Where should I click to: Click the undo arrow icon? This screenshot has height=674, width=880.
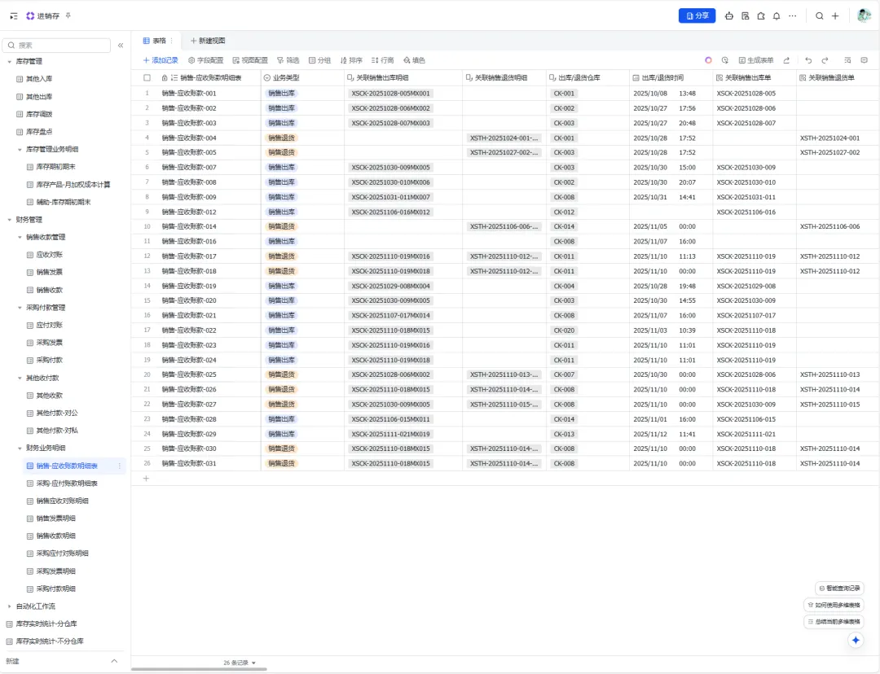coord(808,60)
